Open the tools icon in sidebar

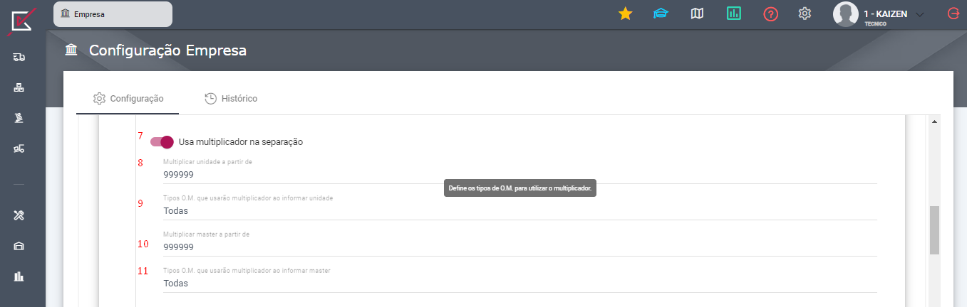coord(19,215)
